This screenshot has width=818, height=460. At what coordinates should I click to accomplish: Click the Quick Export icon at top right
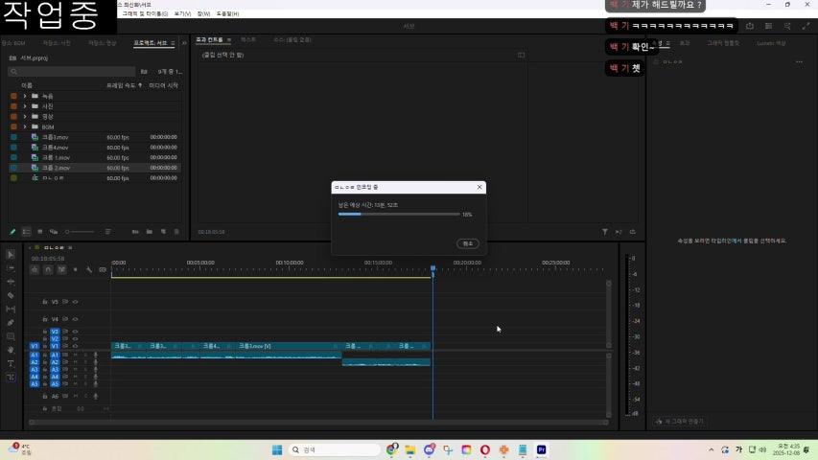pyautogui.click(x=749, y=26)
